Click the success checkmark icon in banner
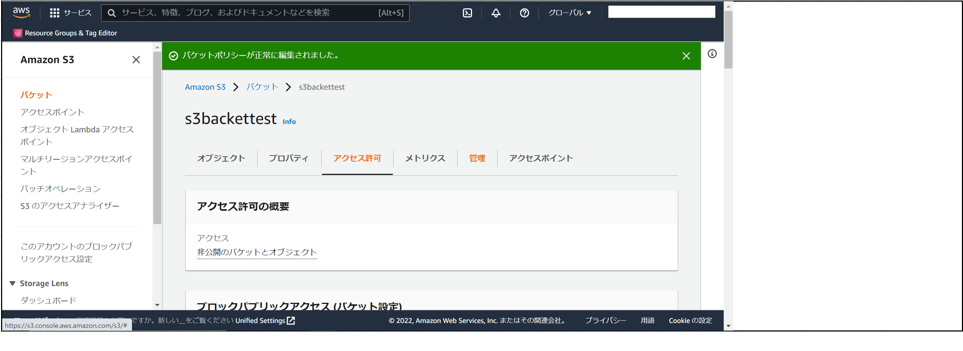Image resolution: width=963 pixels, height=351 pixels. click(x=173, y=56)
